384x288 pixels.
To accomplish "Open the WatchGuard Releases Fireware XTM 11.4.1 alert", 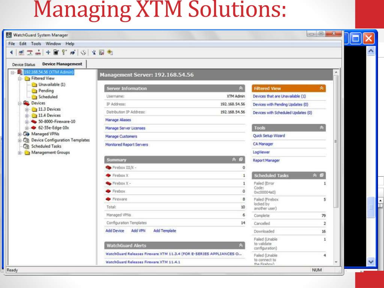I will tap(143, 262).
